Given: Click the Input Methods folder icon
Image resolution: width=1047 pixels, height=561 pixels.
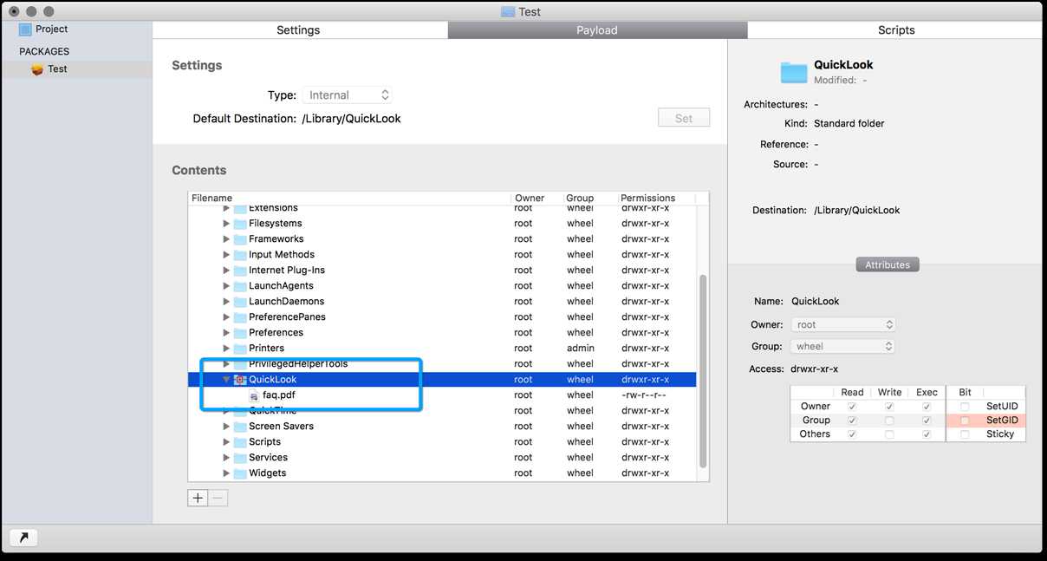Looking at the screenshot, I should pyautogui.click(x=240, y=255).
